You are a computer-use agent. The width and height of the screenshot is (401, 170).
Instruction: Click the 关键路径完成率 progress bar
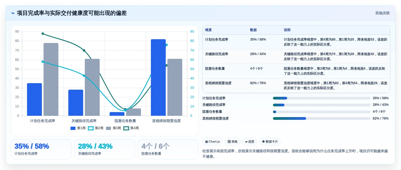click(321, 105)
